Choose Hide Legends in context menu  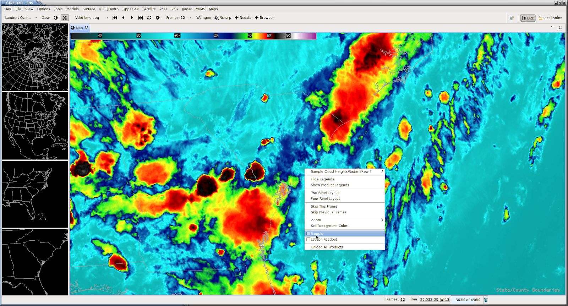[345, 179]
